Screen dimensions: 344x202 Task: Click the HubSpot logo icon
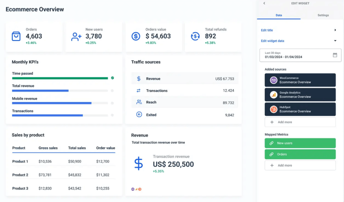coord(273,109)
